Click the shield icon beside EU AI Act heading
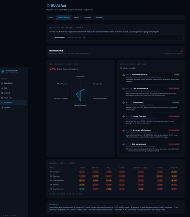The width and height of the screenshot is (190, 217). [48, 6]
